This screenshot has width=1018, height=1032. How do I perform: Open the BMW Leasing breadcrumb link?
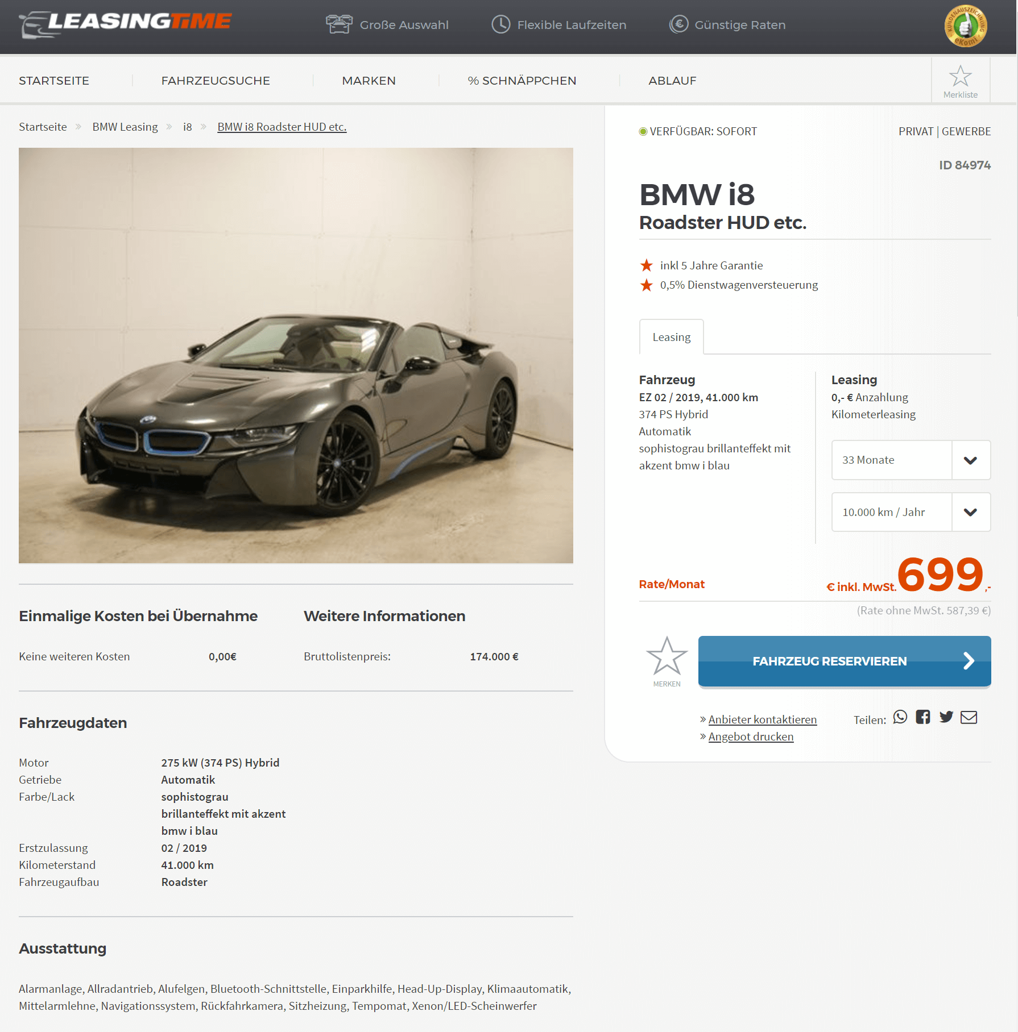tap(125, 127)
